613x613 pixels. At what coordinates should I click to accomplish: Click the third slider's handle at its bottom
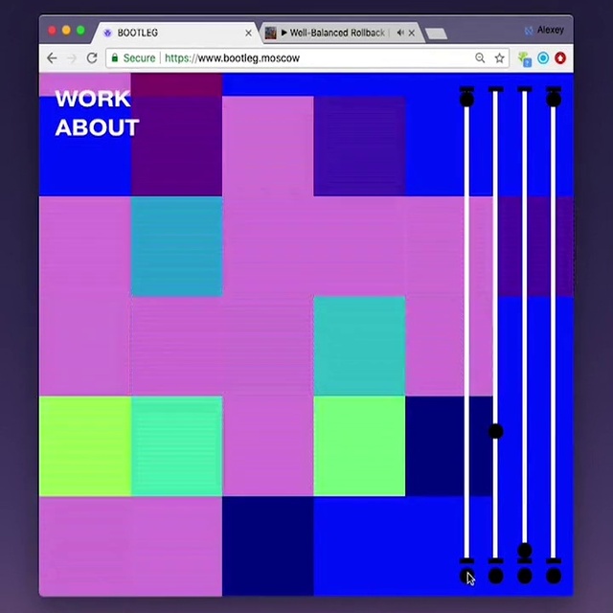[x=525, y=551]
